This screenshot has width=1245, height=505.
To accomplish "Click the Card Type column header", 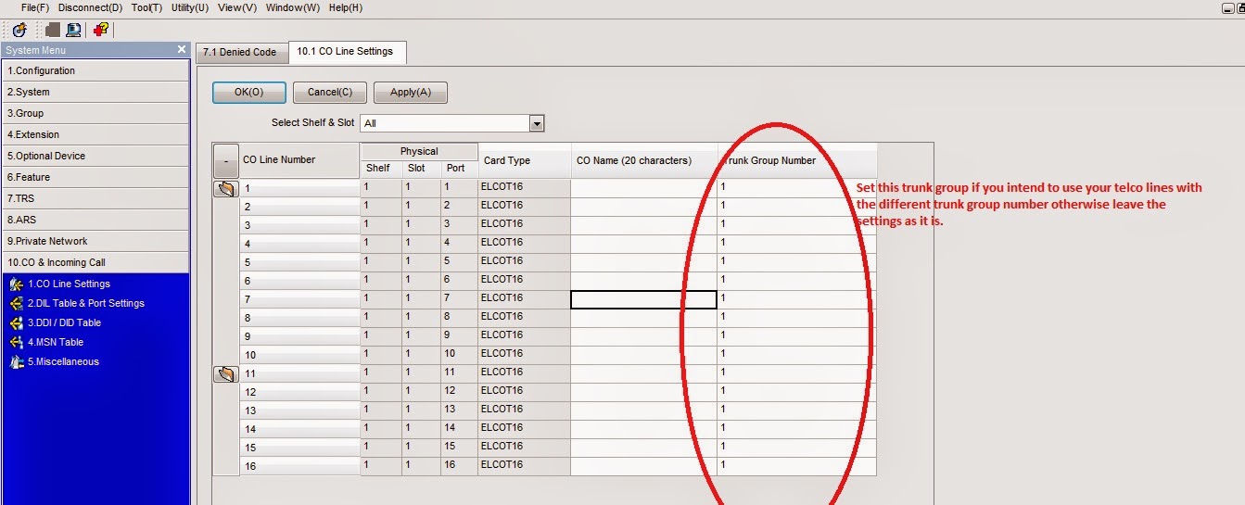I will [524, 160].
